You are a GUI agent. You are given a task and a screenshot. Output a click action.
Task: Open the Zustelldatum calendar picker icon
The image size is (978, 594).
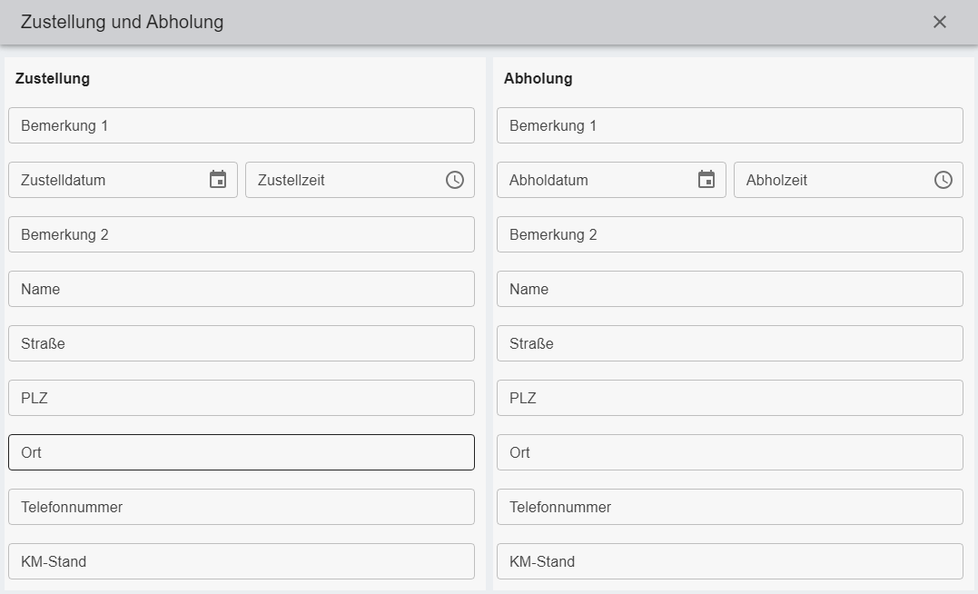point(218,180)
